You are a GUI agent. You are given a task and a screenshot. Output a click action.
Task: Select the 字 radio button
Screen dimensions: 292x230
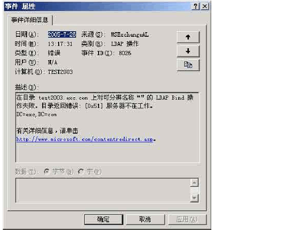point(81,171)
